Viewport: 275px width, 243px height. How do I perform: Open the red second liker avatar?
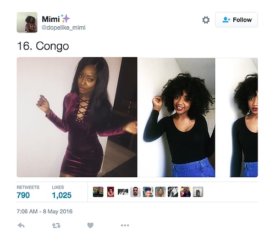[x=111, y=192]
